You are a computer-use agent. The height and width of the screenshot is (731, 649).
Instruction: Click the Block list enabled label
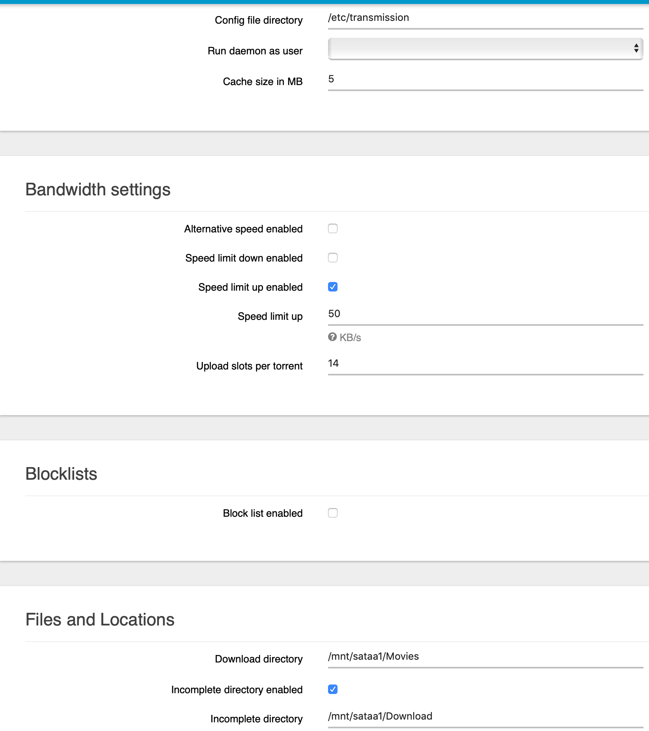click(x=263, y=513)
